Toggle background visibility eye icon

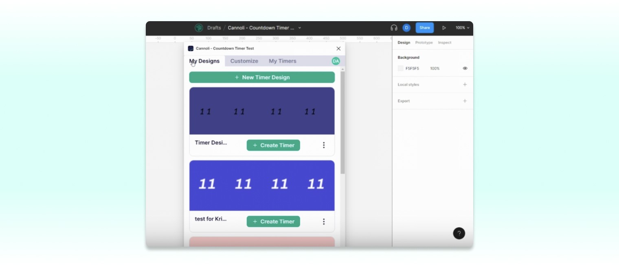[x=465, y=68]
